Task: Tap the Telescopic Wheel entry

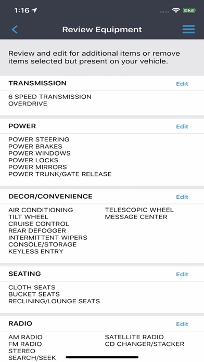Action: pyautogui.click(x=139, y=210)
